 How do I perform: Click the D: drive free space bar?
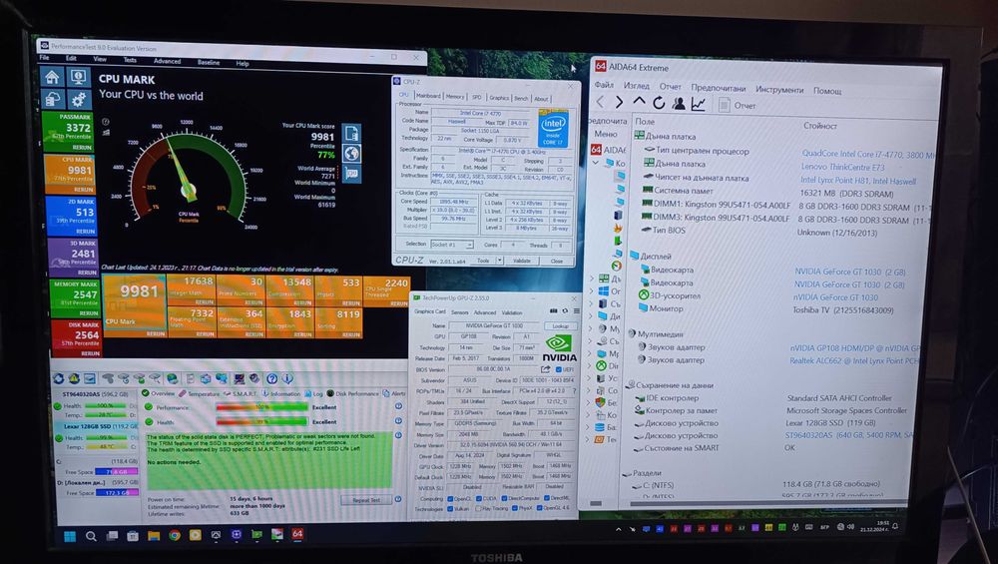[x=117, y=493]
